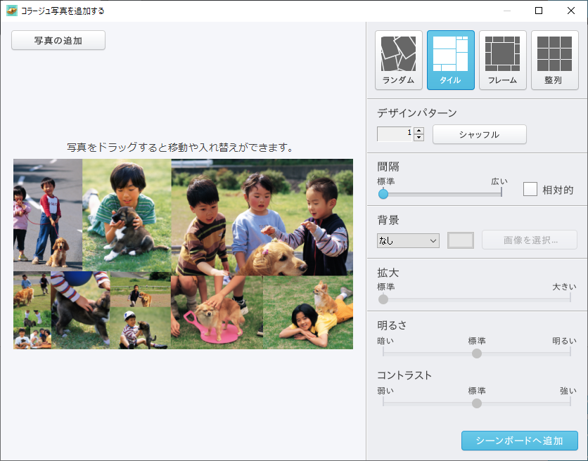The height and width of the screenshot is (461, 588).
Task: Click the シーンボードへ追加 button
Action: tap(519, 441)
